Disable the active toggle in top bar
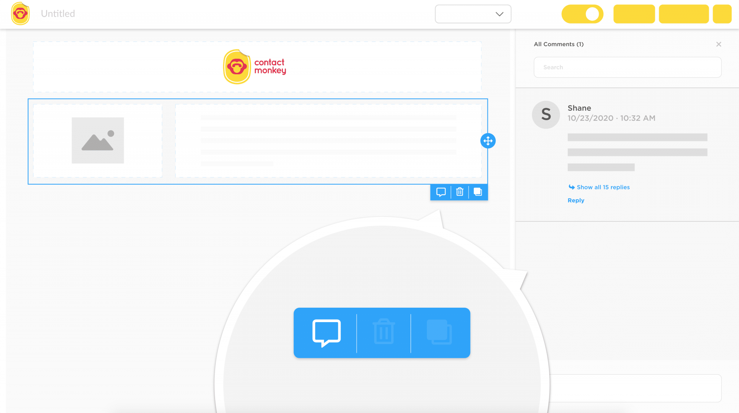The height and width of the screenshot is (413, 739). click(x=582, y=14)
